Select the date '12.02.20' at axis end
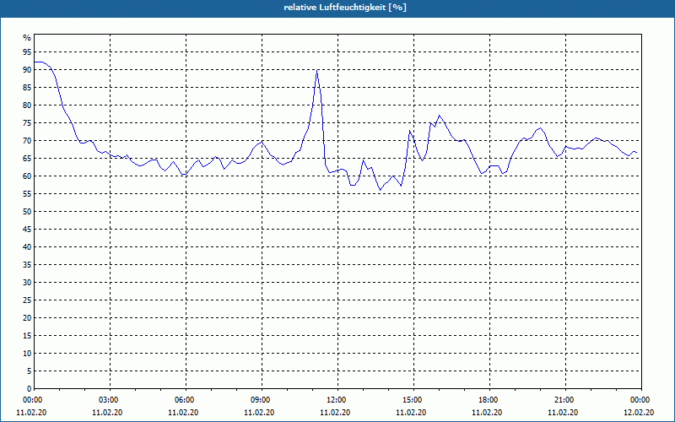 coord(639,413)
